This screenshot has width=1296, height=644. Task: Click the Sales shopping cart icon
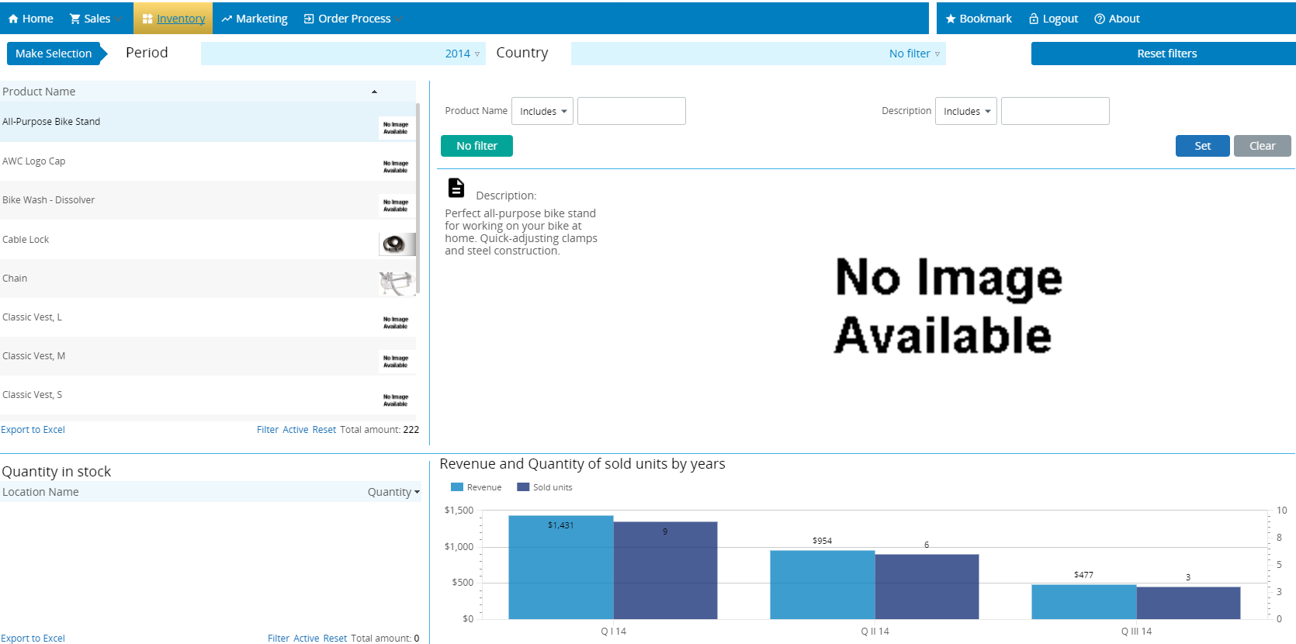[x=75, y=19]
